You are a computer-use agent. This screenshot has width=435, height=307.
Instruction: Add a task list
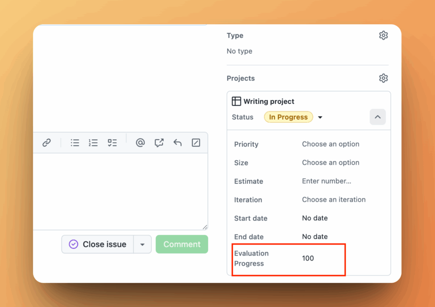[112, 143]
